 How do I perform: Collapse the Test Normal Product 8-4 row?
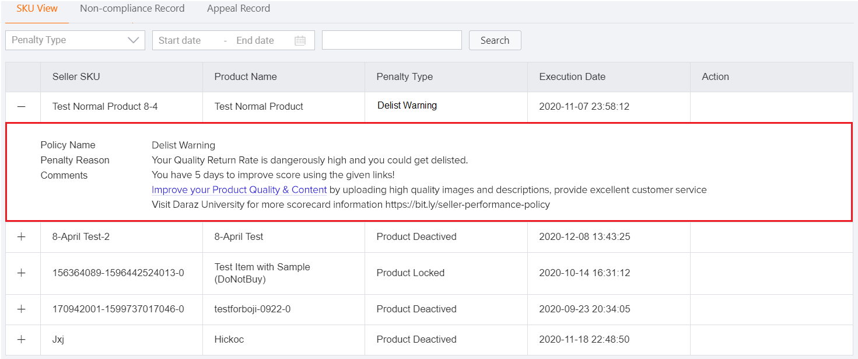22,107
